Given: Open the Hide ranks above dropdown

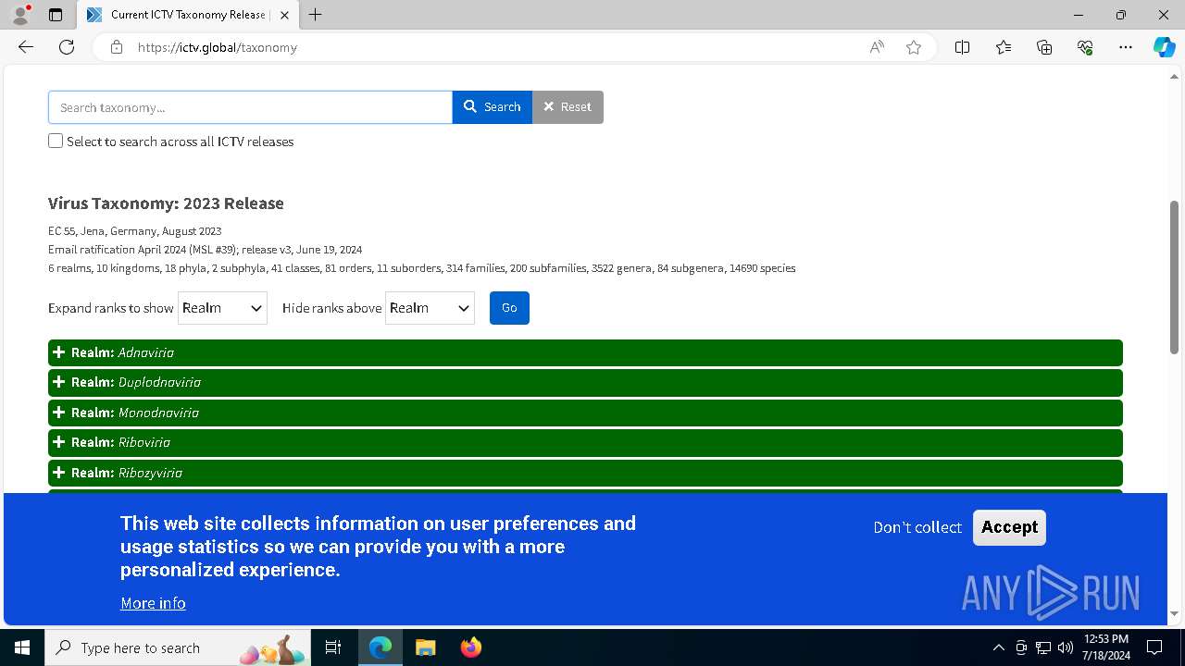Looking at the screenshot, I should pyautogui.click(x=430, y=308).
